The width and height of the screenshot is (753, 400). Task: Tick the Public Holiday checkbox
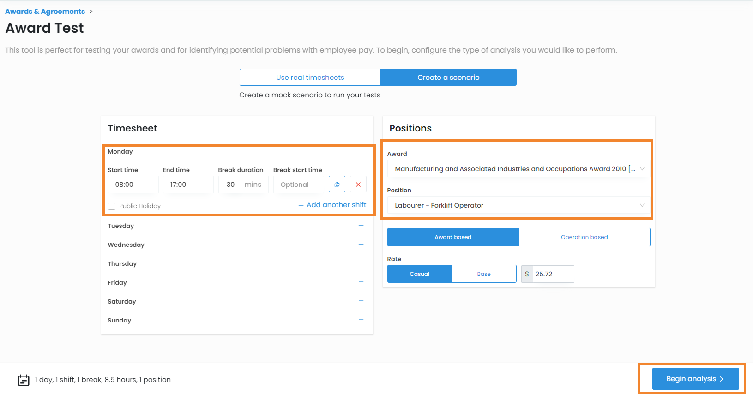coord(112,206)
